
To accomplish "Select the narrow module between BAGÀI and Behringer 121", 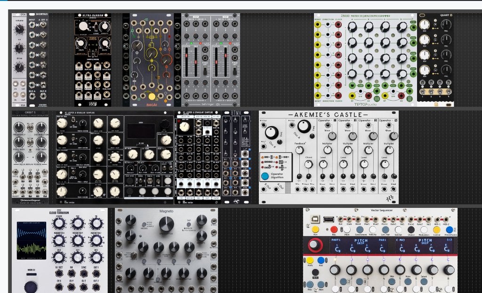I will click(177, 60).
